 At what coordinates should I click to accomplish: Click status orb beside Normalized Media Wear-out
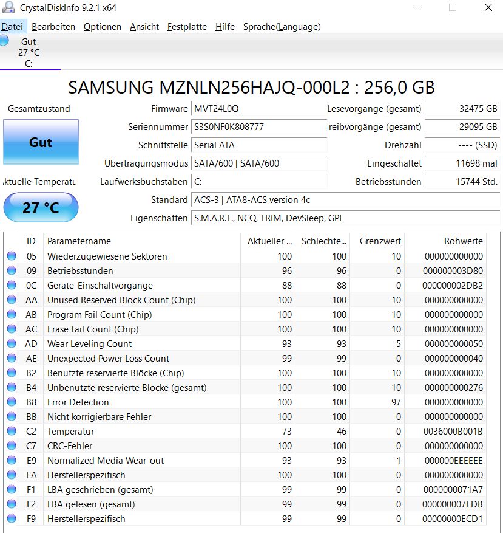(12, 460)
